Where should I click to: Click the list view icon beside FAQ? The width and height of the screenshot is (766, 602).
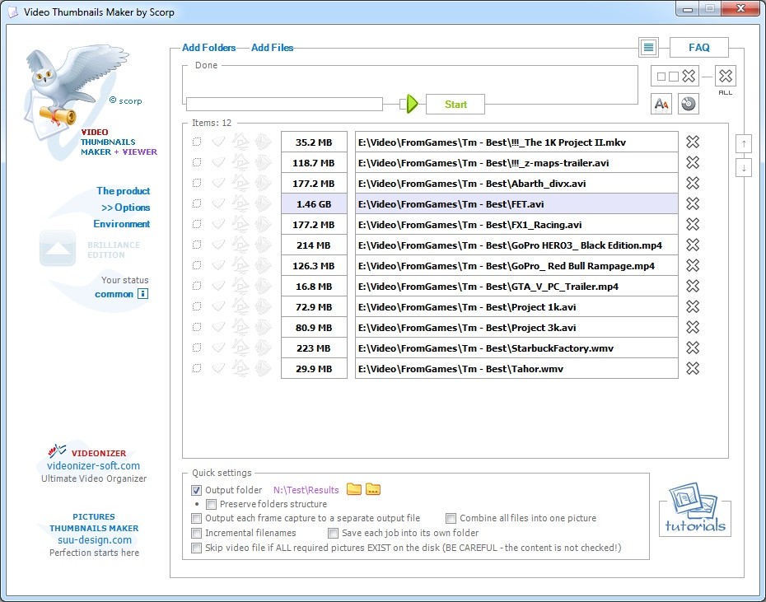click(648, 48)
